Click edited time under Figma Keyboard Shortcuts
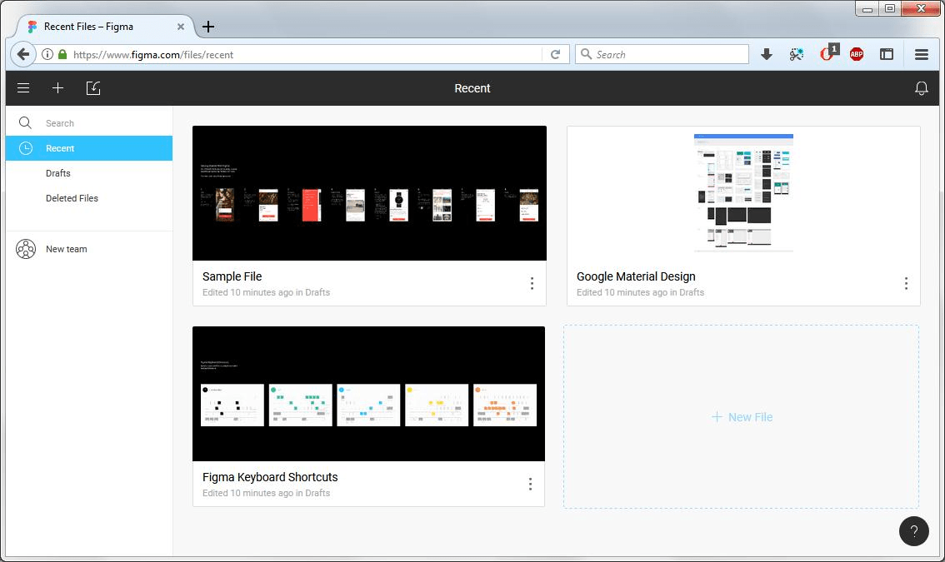Image resolution: width=945 pixels, height=562 pixels. point(267,493)
